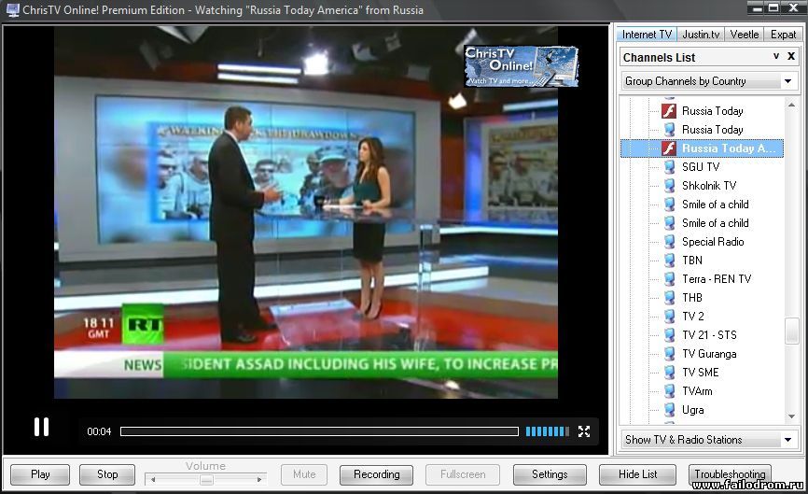Click the channel list scrollbar thumb
The image size is (808, 494).
pyautogui.click(x=791, y=331)
